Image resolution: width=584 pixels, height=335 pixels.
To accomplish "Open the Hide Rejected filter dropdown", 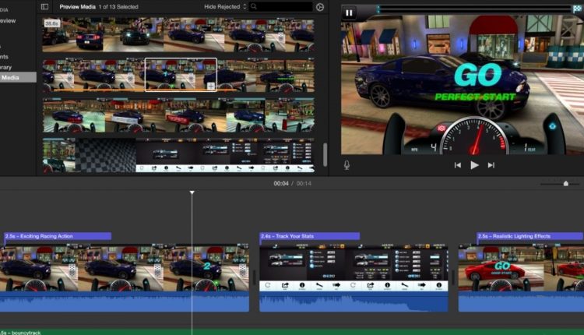I will click(x=225, y=7).
